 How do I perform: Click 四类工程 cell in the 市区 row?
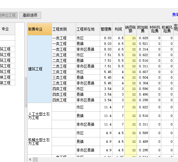pos(64,89)
